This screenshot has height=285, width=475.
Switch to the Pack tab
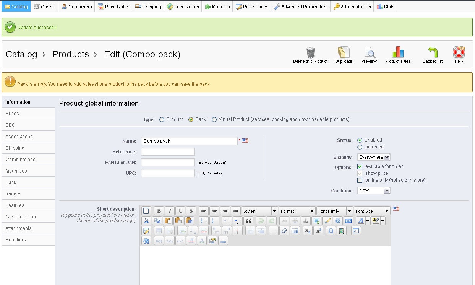[29, 182]
